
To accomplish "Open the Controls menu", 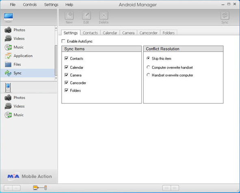I will point(30,5).
